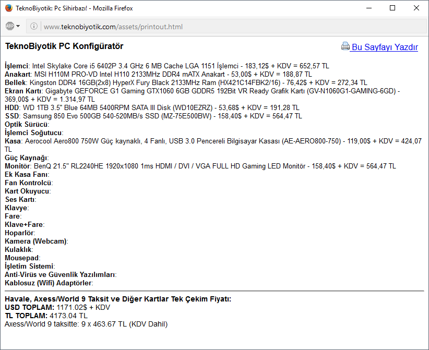Click the Bellek label

click(x=15, y=82)
